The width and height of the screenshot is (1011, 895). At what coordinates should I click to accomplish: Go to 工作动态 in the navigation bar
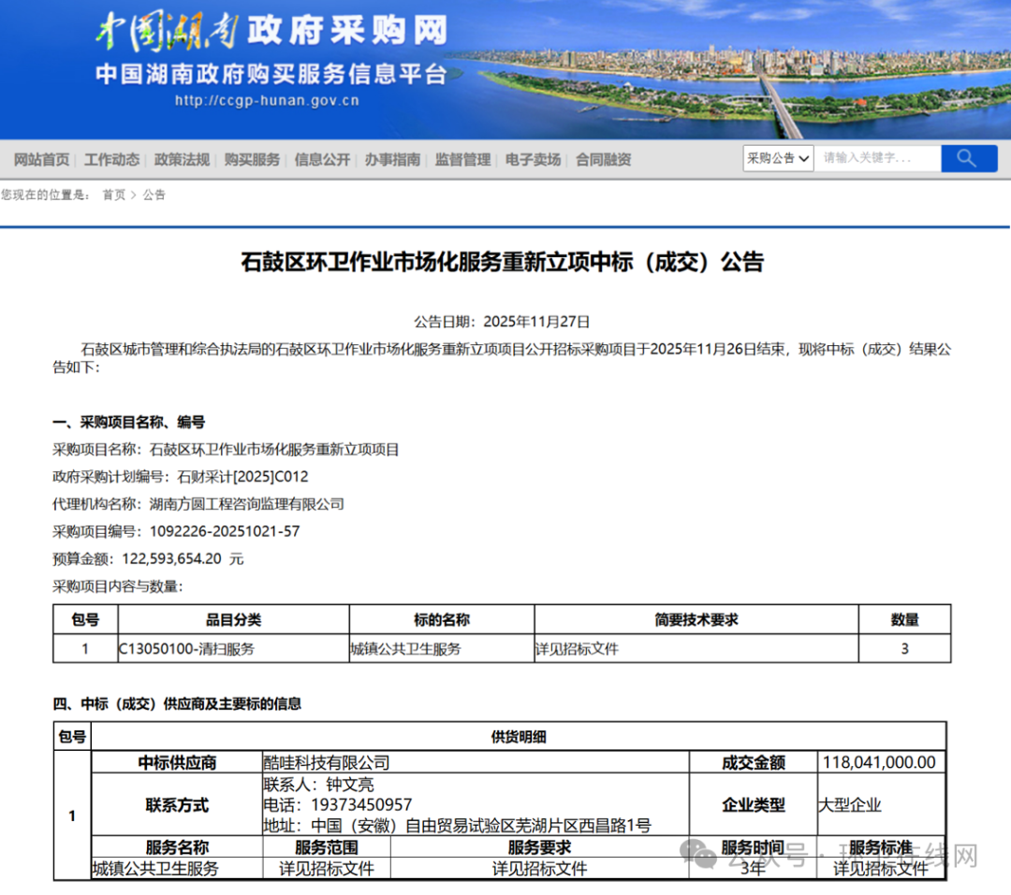(x=111, y=160)
